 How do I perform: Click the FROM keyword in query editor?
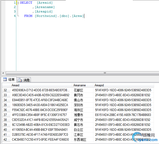(28, 16)
